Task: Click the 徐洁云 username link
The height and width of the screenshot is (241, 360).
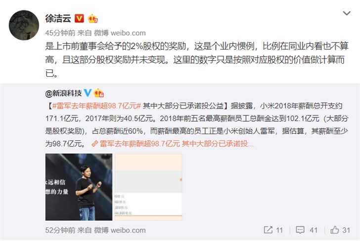Action: (x=58, y=19)
